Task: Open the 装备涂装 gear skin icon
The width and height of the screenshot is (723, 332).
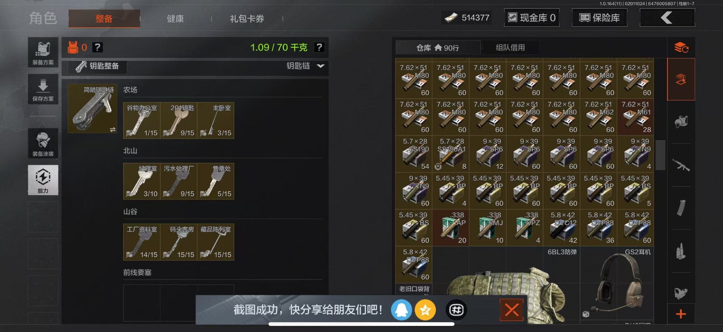Action: [43, 143]
